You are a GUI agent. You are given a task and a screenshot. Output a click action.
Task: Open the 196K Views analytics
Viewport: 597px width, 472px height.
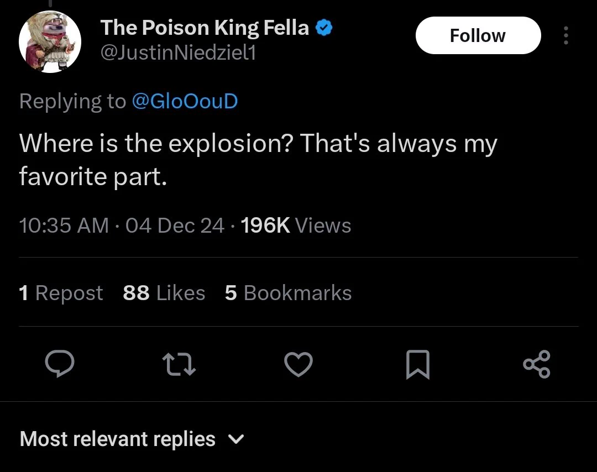296,225
